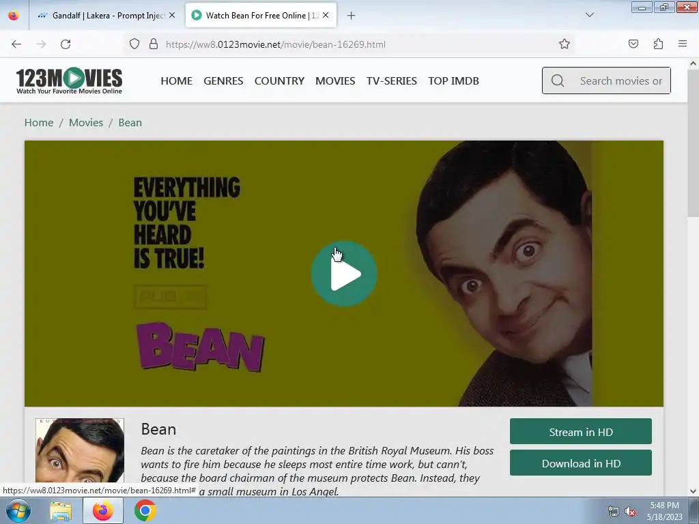699x524 pixels.
Task: Open the COUNTRY navigation menu
Action: point(279,81)
